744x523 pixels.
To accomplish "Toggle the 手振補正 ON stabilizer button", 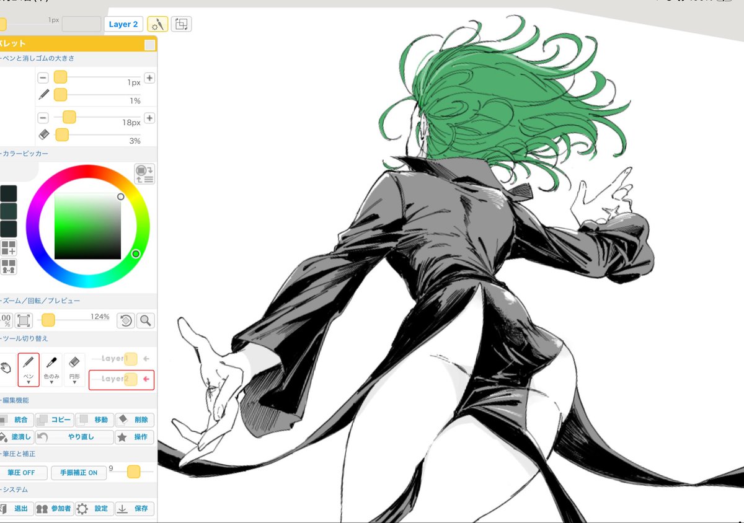I will tap(79, 473).
